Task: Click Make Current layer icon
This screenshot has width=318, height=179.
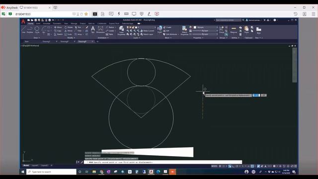Action: pos(147,31)
